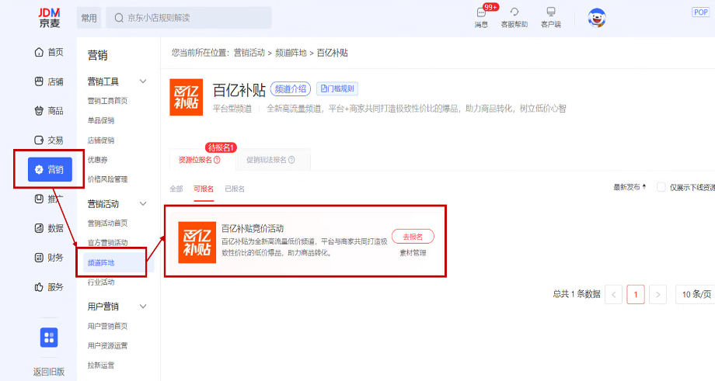Select the 可报名 filter tab
The image size is (715, 381).
(204, 189)
